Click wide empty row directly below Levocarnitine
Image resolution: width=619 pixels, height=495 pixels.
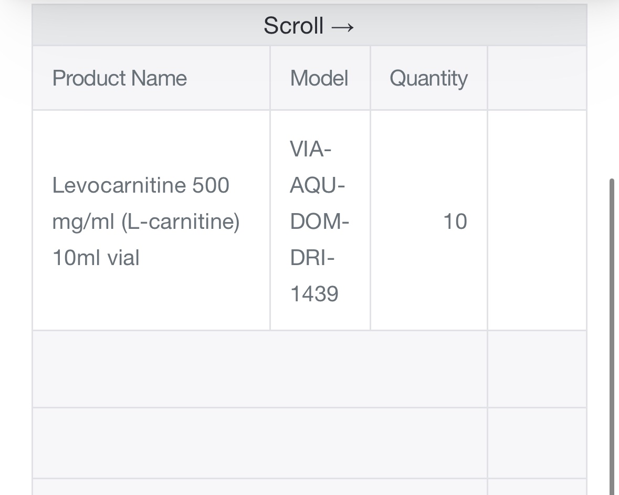[x=260, y=368]
